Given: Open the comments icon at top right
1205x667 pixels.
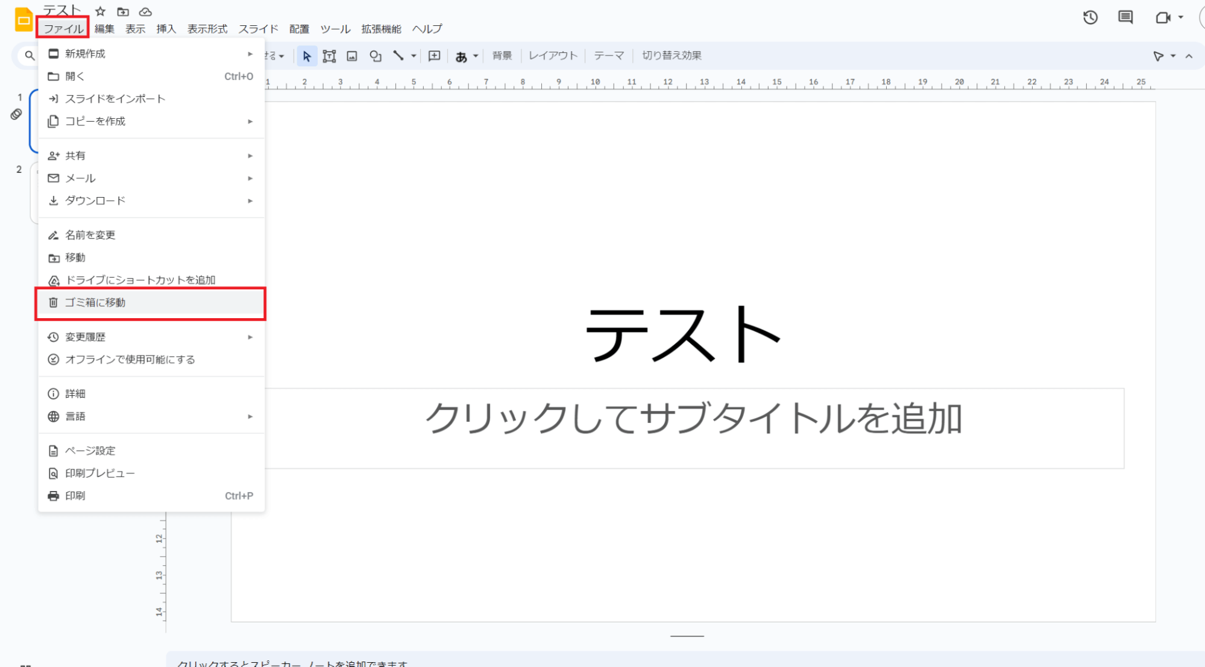Looking at the screenshot, I should click(1125, 17).
